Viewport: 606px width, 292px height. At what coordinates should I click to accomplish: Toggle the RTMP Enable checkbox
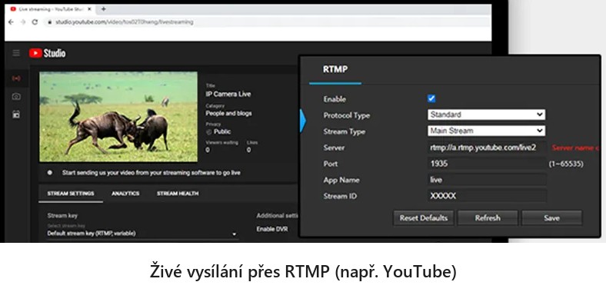(431, 98)
